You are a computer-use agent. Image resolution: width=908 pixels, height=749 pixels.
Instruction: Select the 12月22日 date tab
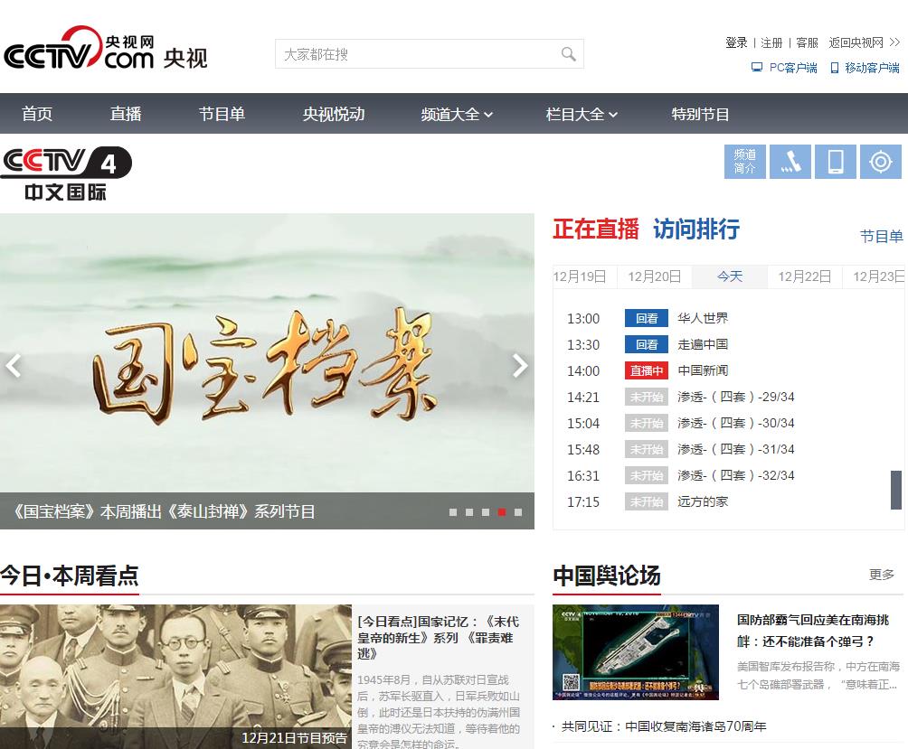coord(804,276)
